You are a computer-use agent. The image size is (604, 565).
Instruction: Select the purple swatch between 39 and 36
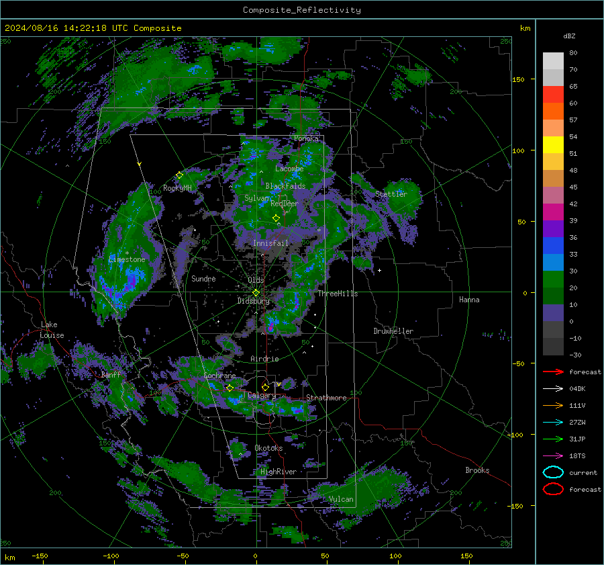click(553, 228)
